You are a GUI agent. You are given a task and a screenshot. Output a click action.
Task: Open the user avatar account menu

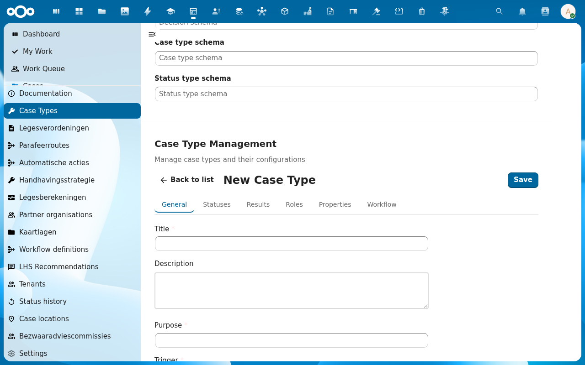(568, 11)
